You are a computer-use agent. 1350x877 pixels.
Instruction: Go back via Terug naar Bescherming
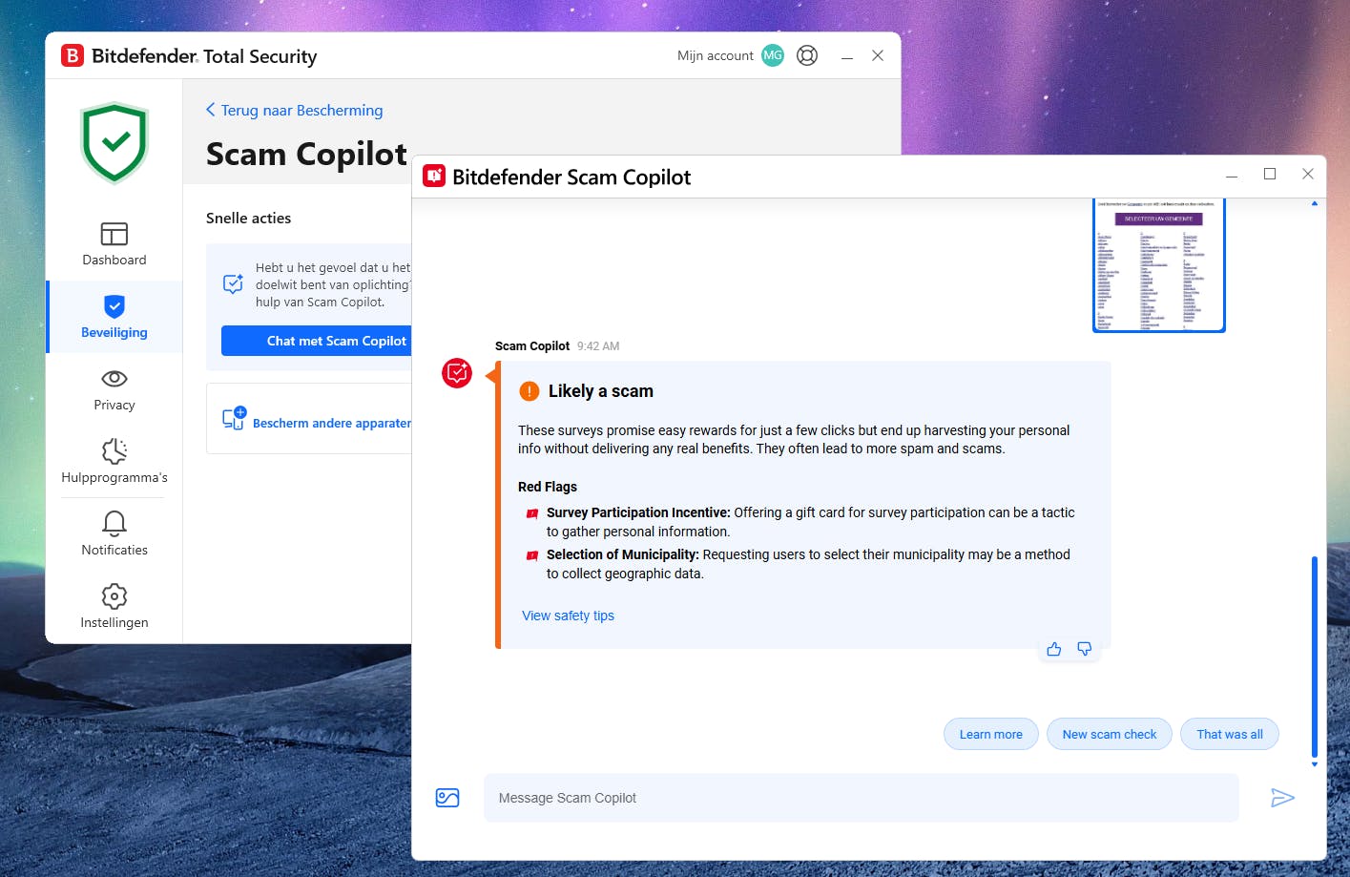(x=294, y=110)
